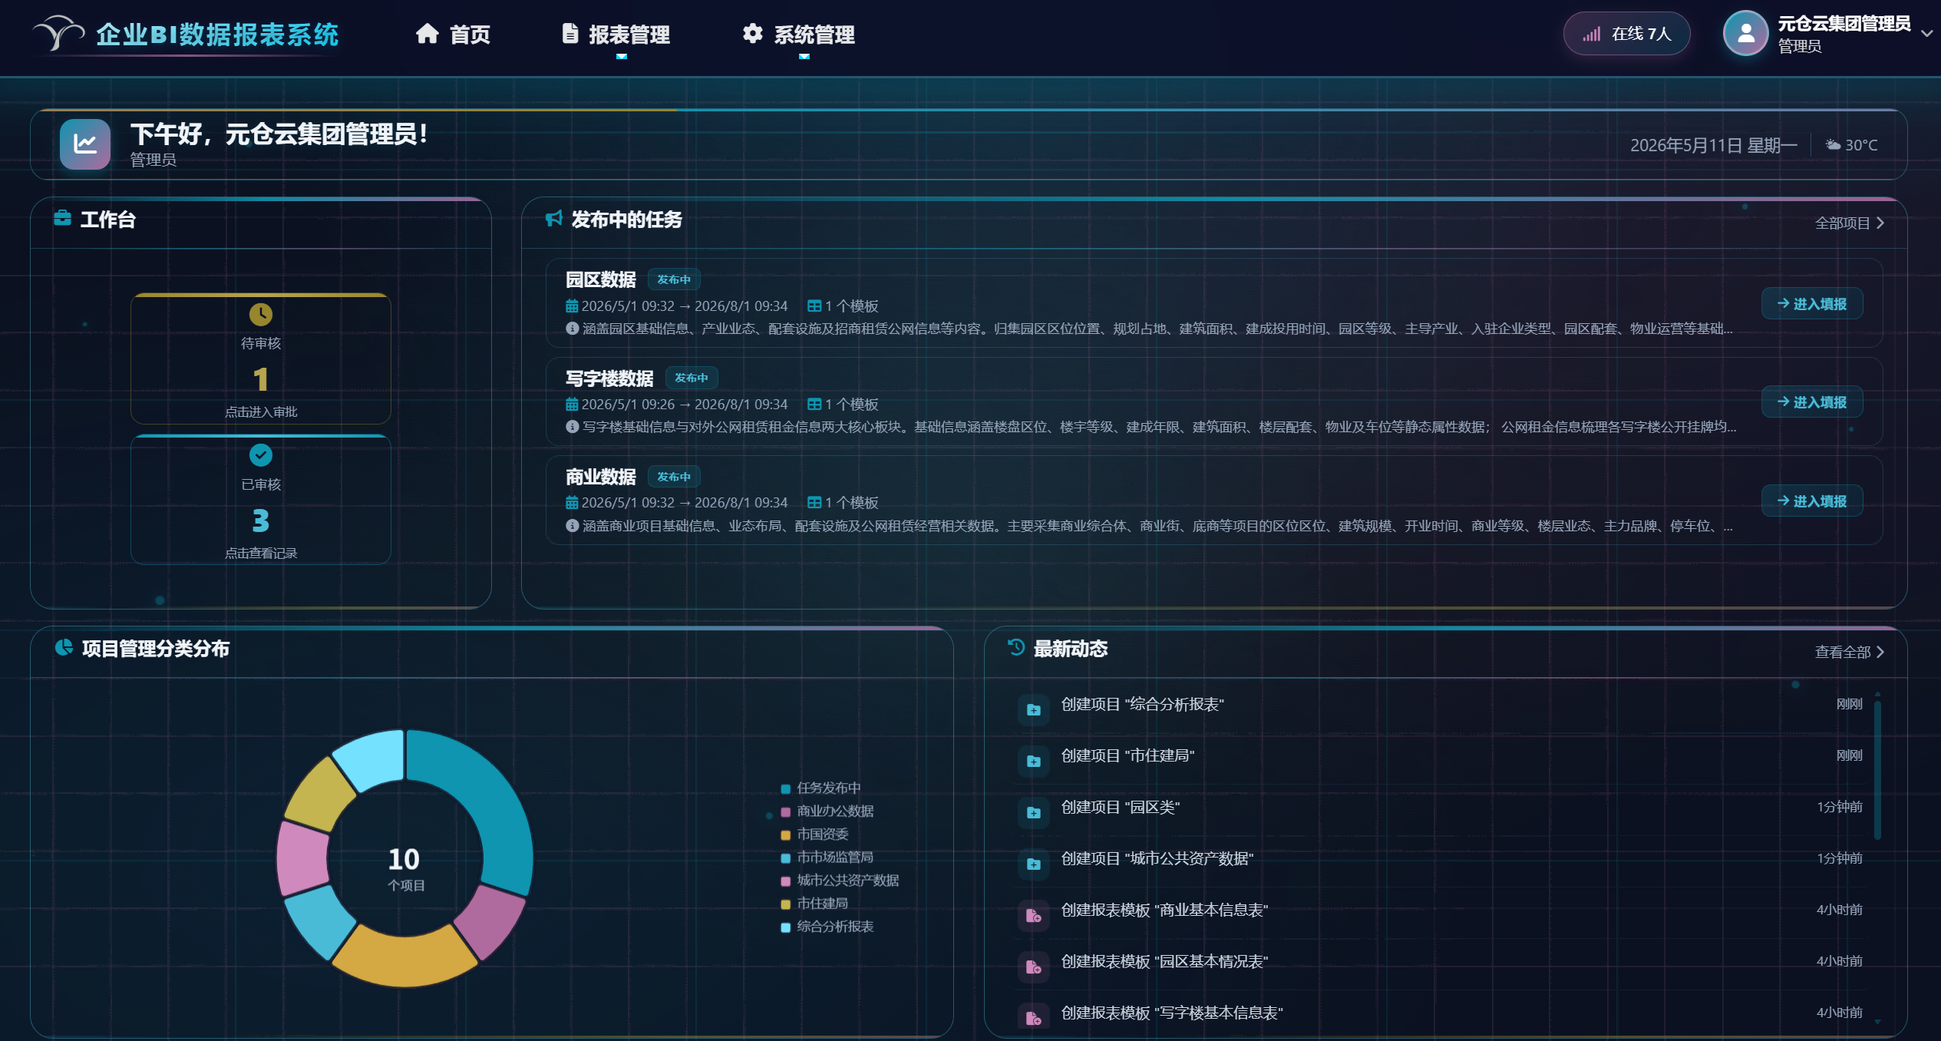1941x1041 pixels.
Task: Click the gear icon beside 系统管理
Action: (752, 34)
